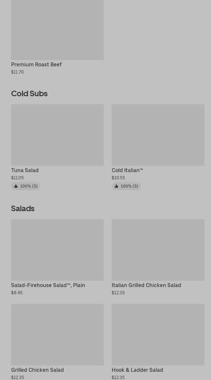This screenshot has width=211, height=380.
Task: Click the Cold Subs section heading
Action: click(x=29, y=94)
